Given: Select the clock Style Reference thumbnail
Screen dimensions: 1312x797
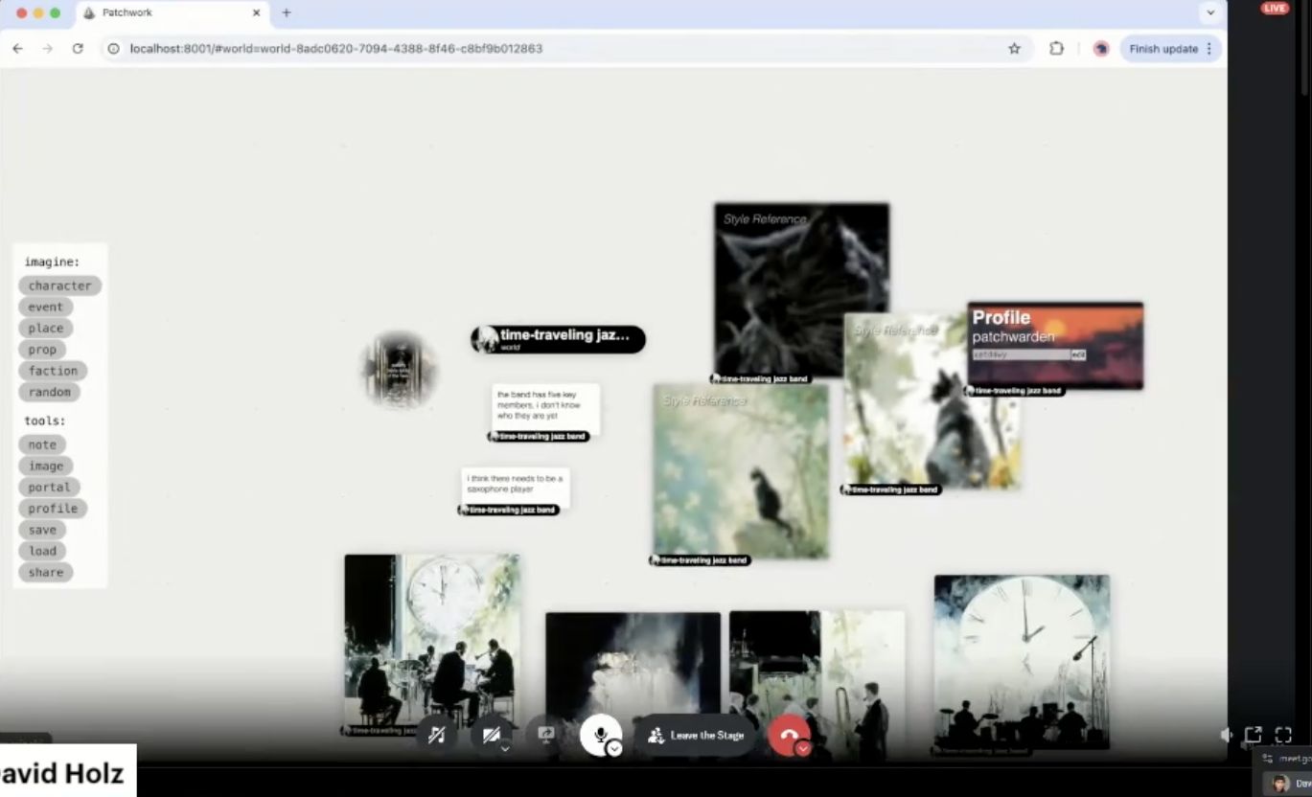Looking at the screenshot, I should click(x=1022, y=661).
